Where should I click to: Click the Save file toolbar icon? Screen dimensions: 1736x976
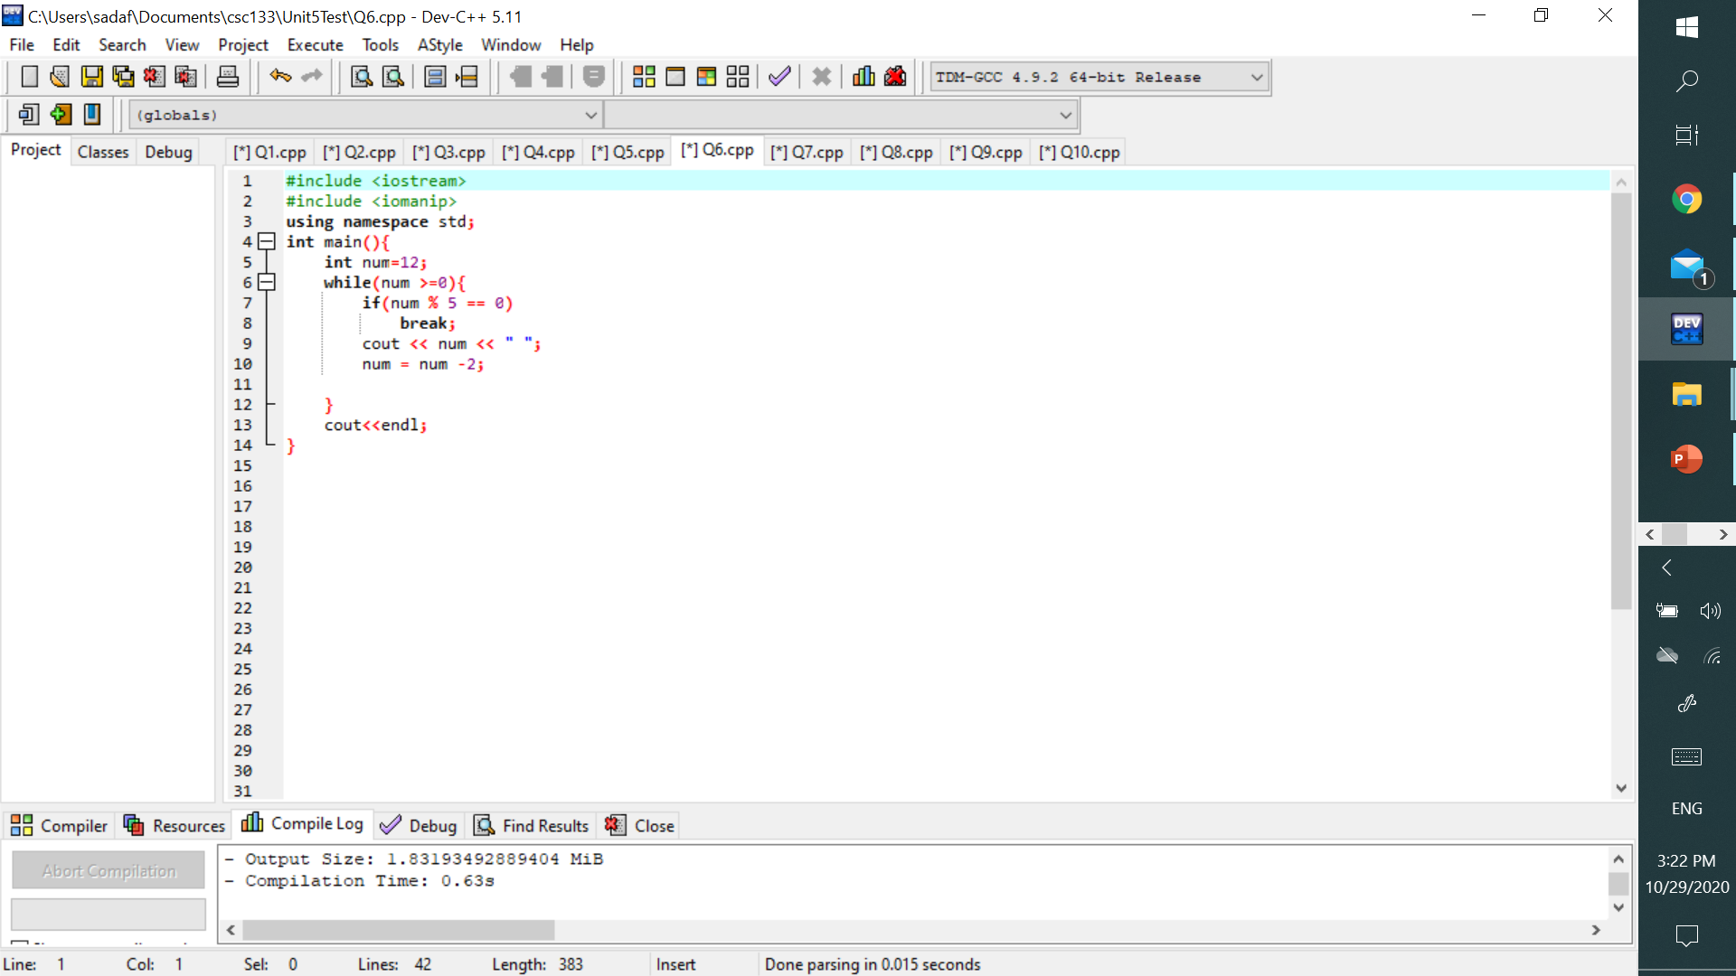91,77
